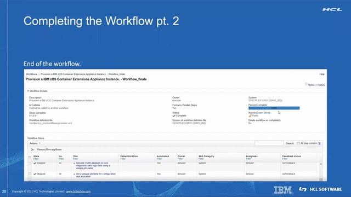Click the table scrollbar up arrow
The image size is (351, 197).
click(x=321, y=164)
